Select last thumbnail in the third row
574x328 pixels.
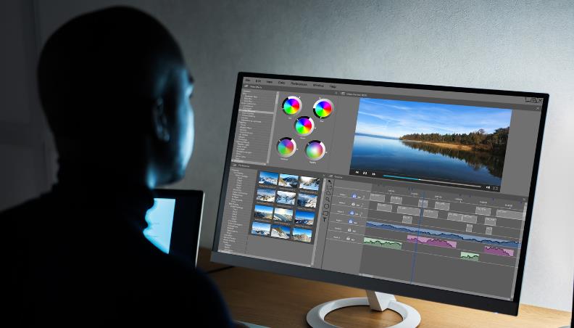point(304,218)
